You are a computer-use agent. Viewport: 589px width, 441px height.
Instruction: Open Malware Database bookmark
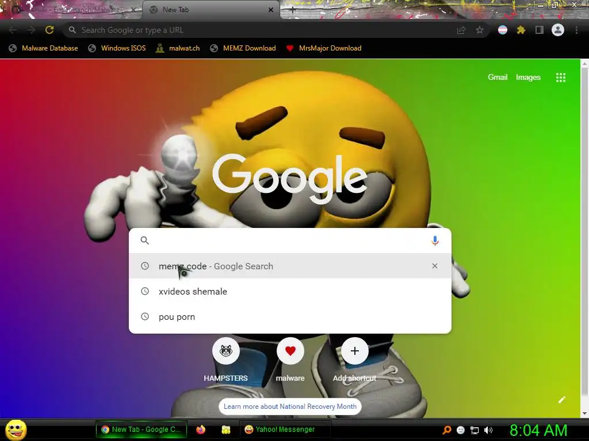[44, 48]
